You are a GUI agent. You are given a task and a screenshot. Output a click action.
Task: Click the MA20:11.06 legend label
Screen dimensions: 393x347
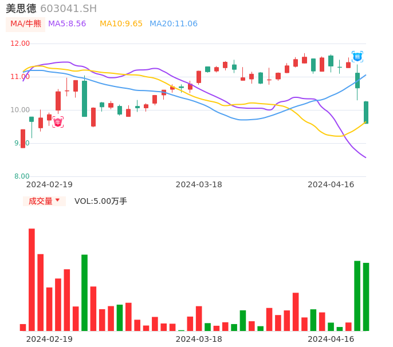(174, 24)
